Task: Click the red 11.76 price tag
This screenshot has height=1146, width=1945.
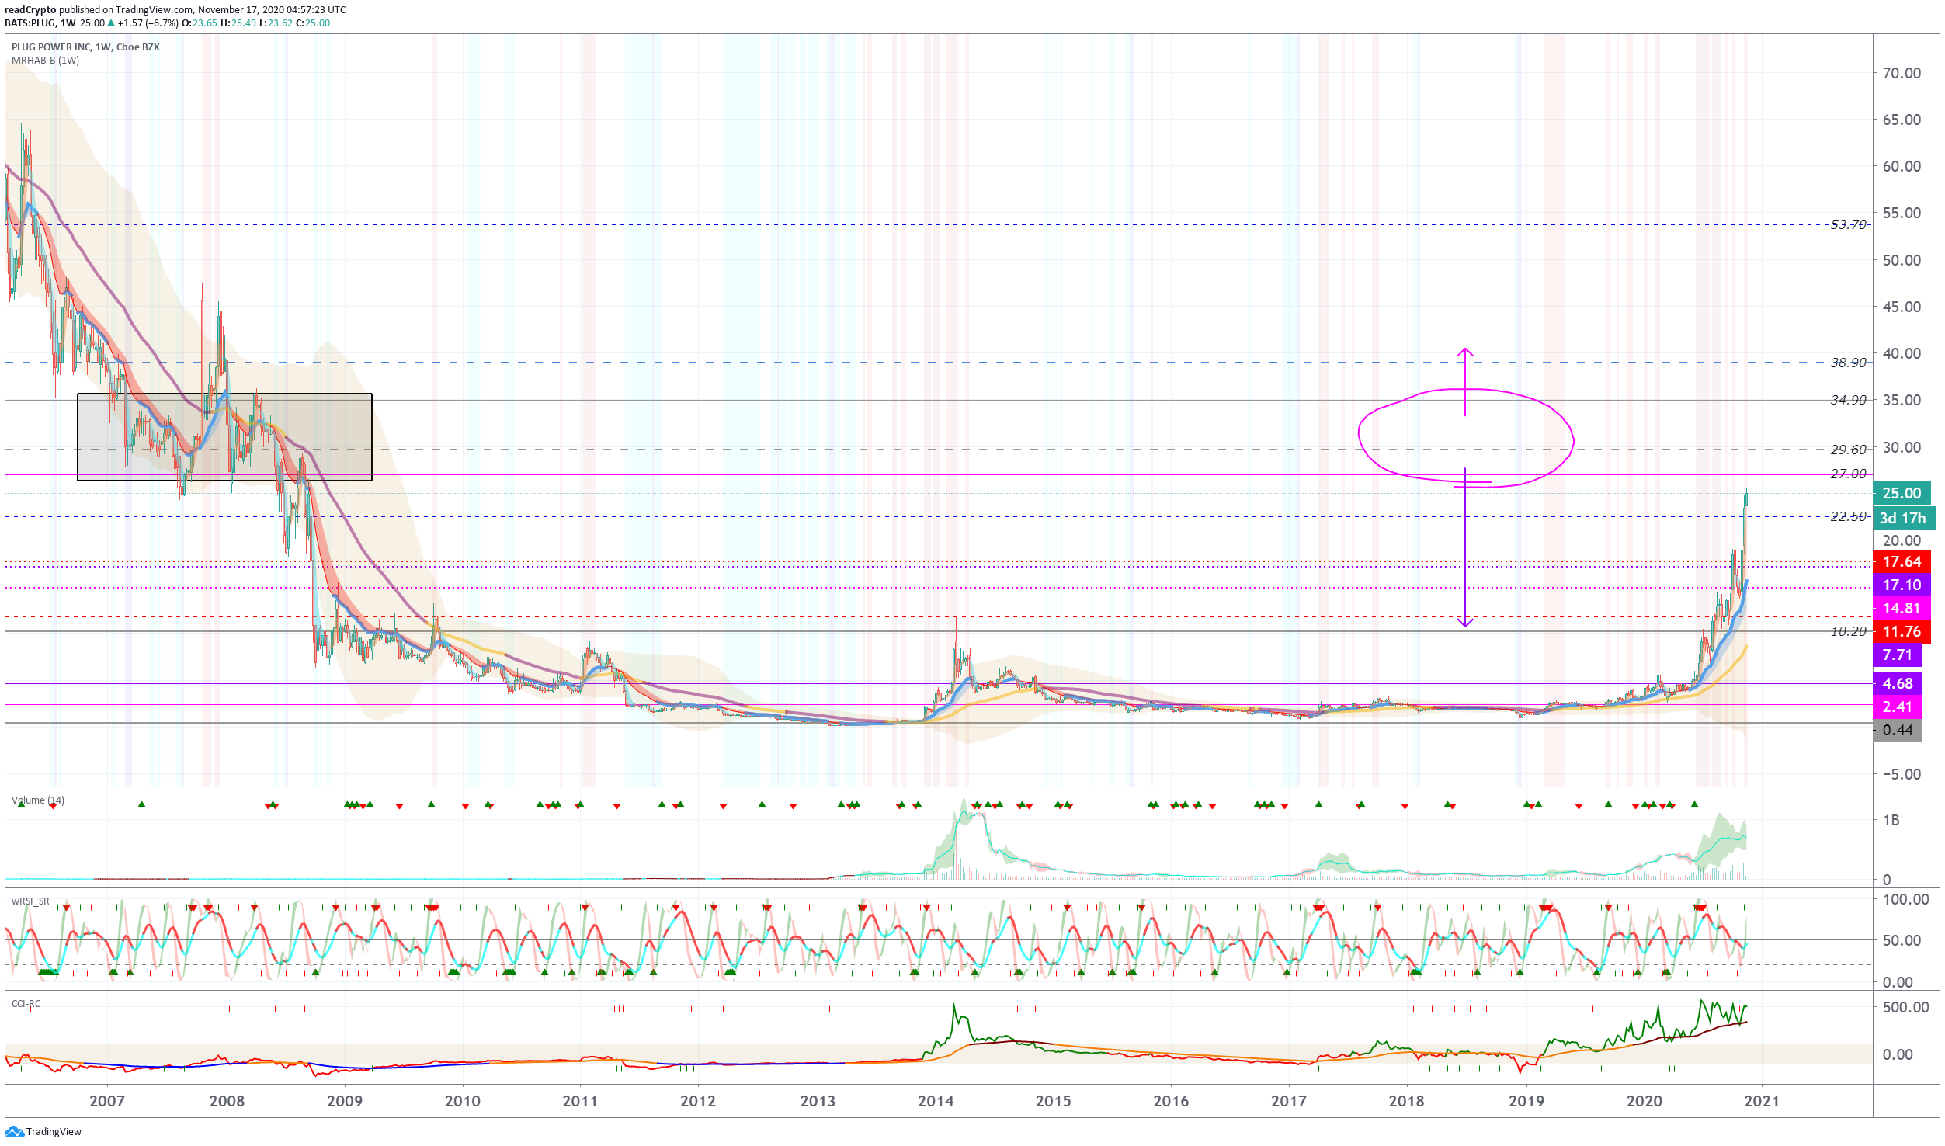Action: tap(1902, 632)
